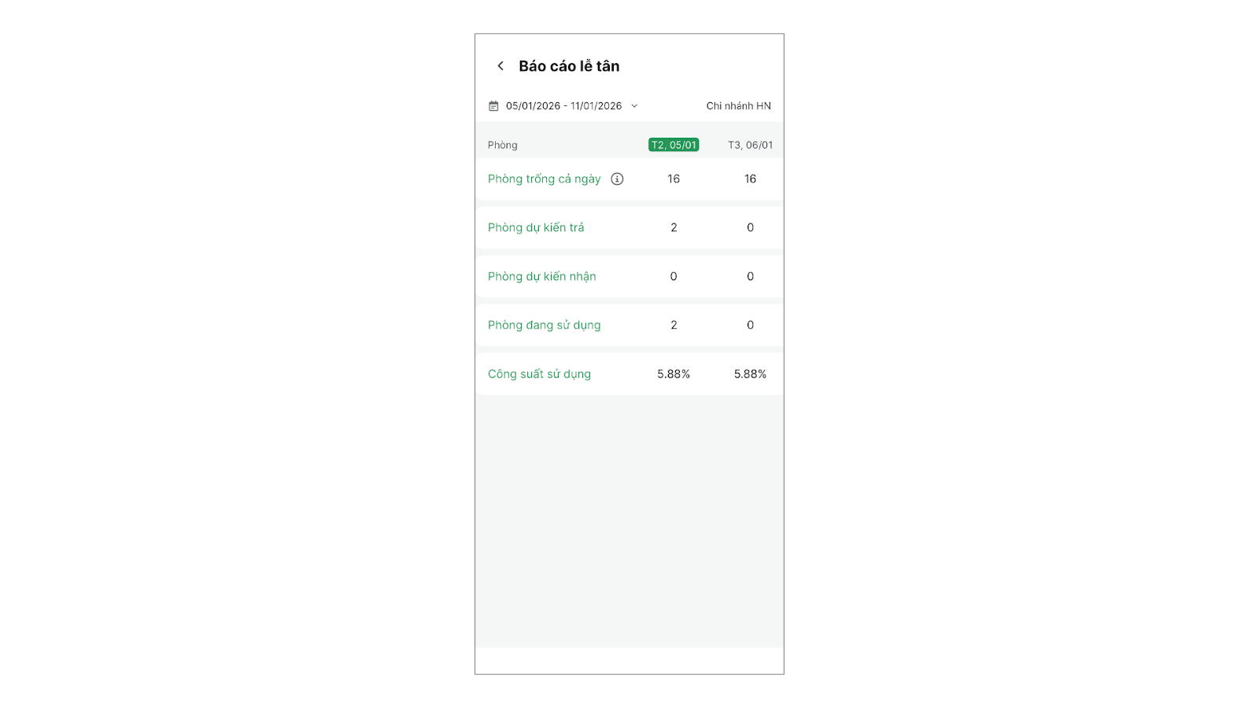
Task: Open the Công suất sử dụng report
Action: click(x=539, y=374)
